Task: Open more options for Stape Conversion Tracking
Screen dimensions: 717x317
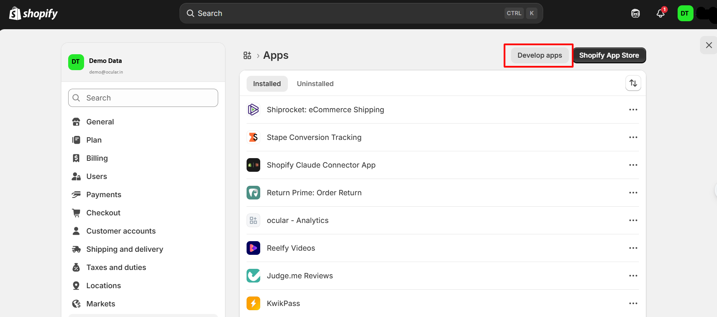Action: [633, 137]
